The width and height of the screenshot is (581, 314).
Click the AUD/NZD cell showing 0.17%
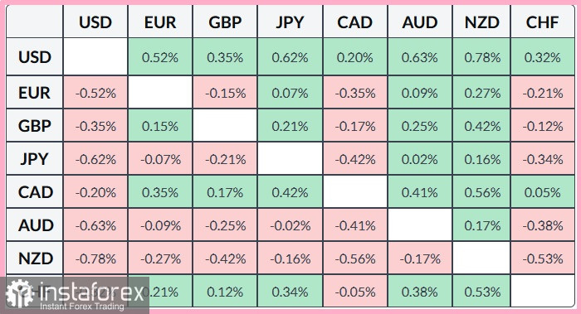pos(481,225)
